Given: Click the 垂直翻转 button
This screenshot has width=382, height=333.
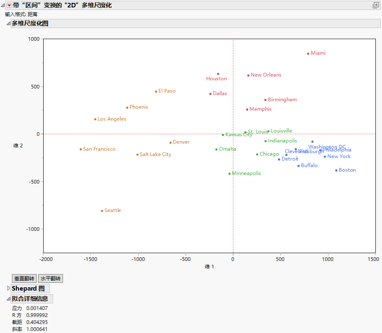Looking at the screenshot, I should tap(24, 278).
